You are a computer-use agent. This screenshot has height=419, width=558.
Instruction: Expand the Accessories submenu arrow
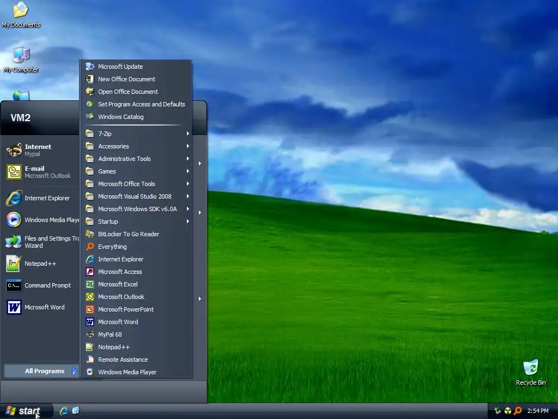[x=187, y=146]
